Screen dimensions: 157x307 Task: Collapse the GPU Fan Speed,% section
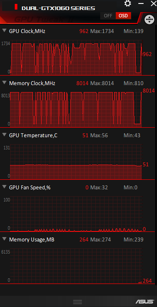[x=4, y=187]
